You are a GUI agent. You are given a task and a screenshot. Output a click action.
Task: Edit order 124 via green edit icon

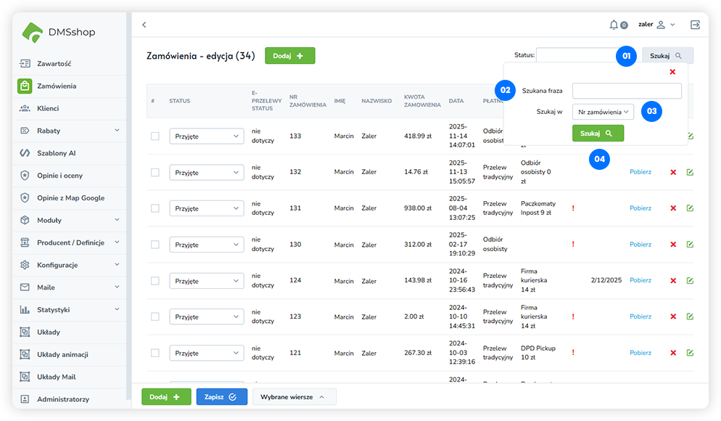(x=690, y=280)
